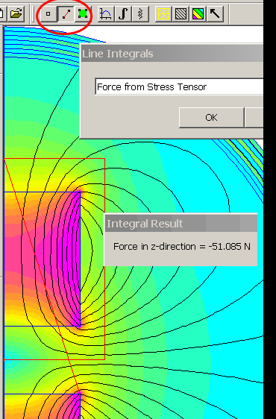Switch to point values mode
This screenshot has height=419, width=276.
click(x=48, y=13)
